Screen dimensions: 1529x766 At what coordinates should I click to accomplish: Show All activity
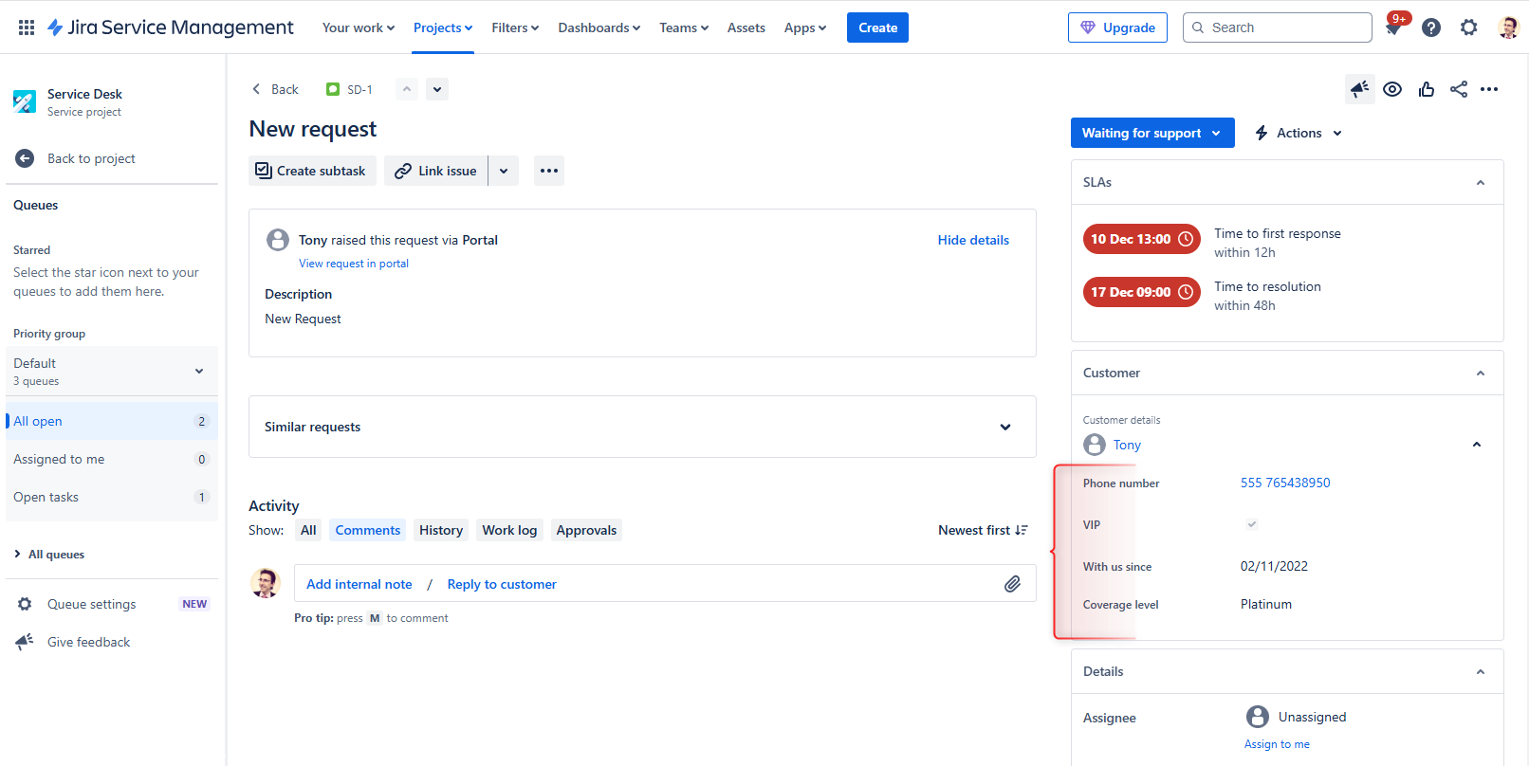[308, 530]
